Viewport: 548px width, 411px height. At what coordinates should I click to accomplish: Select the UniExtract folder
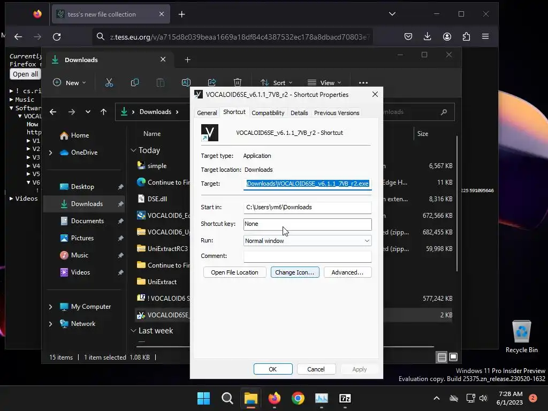coord(163,281)
